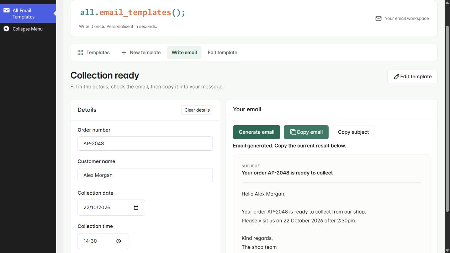This screenshot has height=253, width=450.
Task: Click the Generate email button
Action: (x=256, y=132)
